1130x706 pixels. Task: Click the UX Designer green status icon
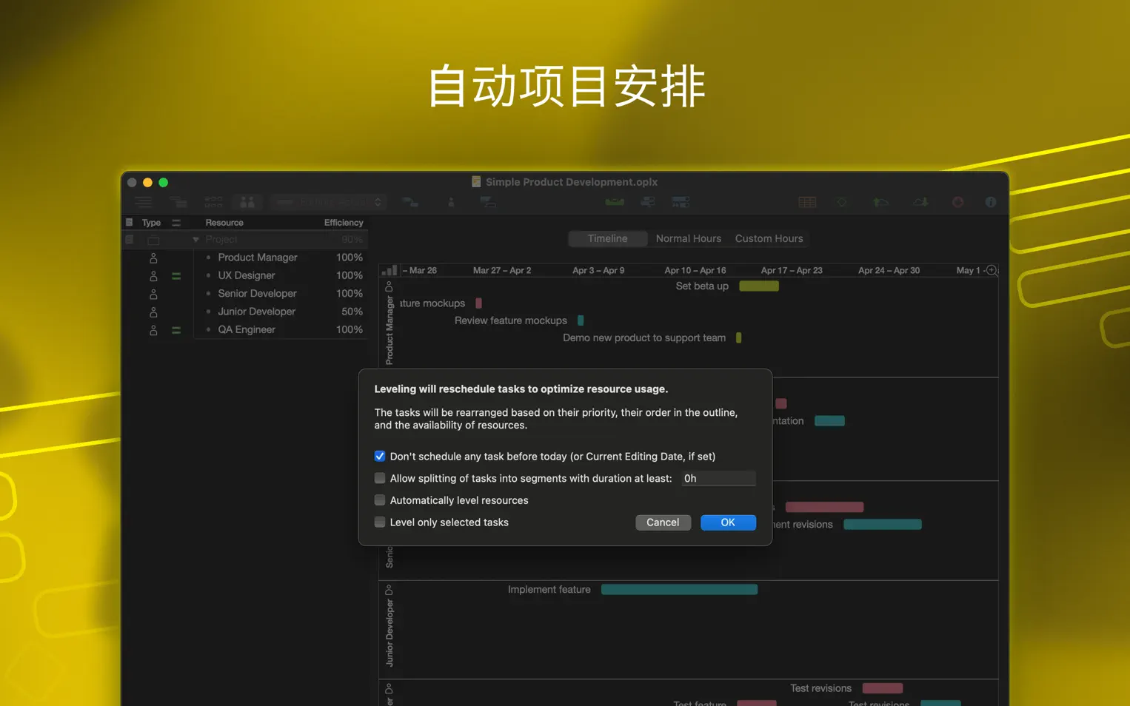click(176, 275)
